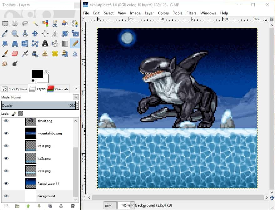
Task: Select the Paths tool
Action: (x=75, y=24)
